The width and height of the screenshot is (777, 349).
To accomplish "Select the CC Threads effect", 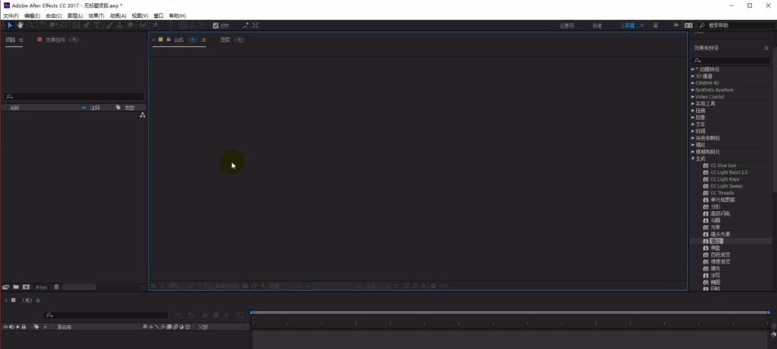I will click(723, 193).
